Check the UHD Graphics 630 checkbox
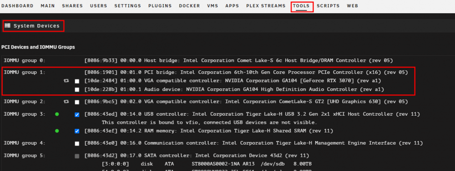The width and height of the screenshot is (455, 171). [77, 102]
